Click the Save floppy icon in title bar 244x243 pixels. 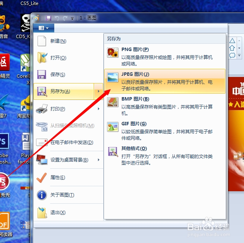point(49,18)
